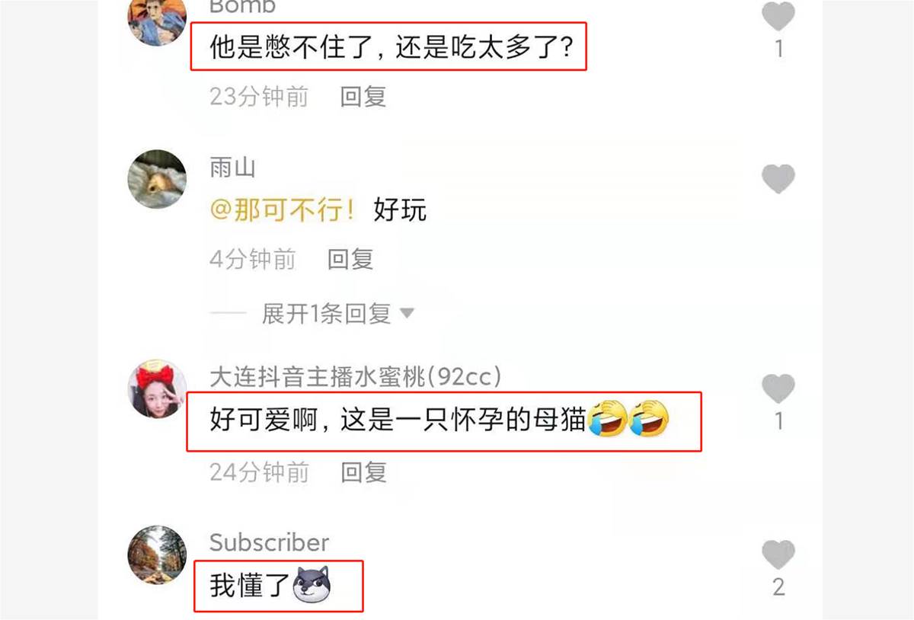View avatar of 大连抖音主播水蜜桃
Viewport: 914px width, 620px height.
[157, 389]
